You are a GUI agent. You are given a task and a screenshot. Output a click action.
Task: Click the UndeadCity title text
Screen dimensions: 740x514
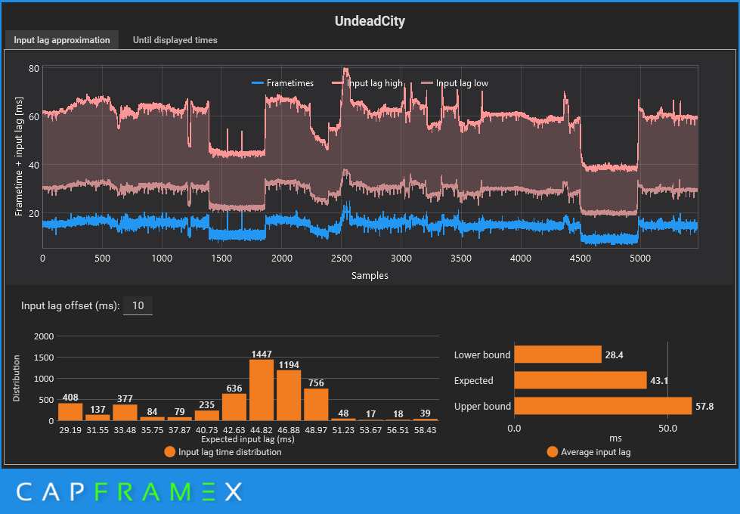pos(370,20)
